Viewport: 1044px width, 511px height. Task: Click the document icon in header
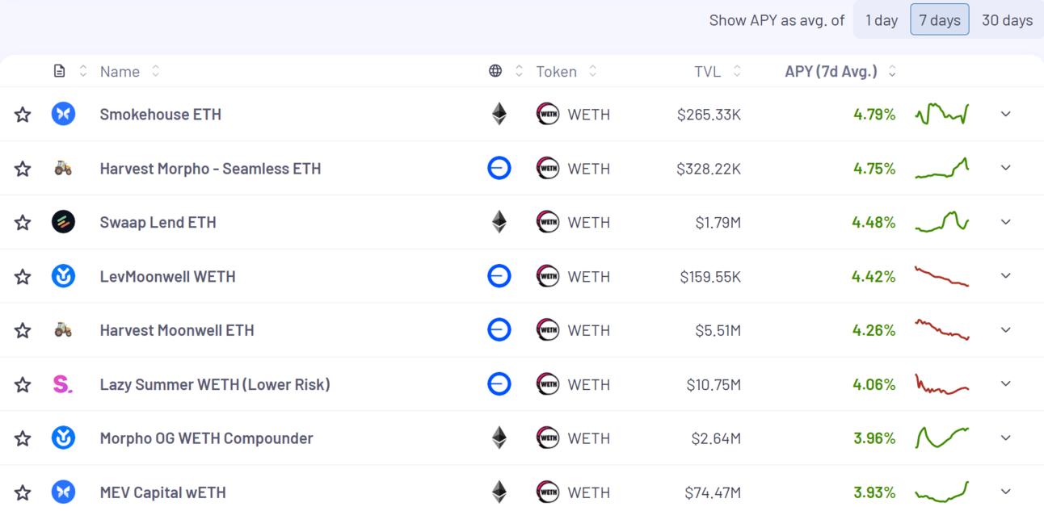59,71
